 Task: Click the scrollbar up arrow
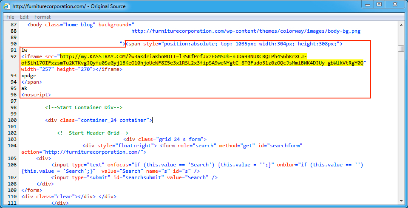point(401,24)
